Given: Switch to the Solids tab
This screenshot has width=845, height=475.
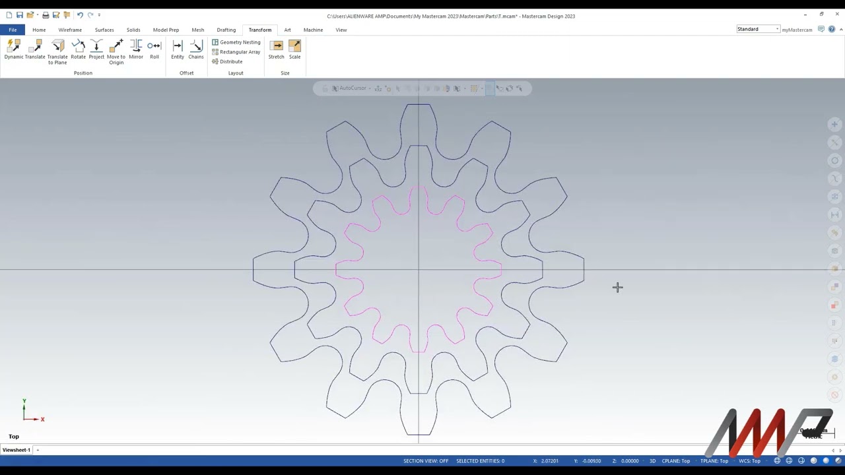Looking at the screenshot, I should pos(133,30).
